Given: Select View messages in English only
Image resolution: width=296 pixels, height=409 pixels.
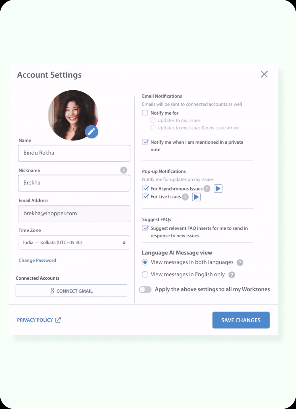Looking at the screenshot, I should tap(145, 275).
